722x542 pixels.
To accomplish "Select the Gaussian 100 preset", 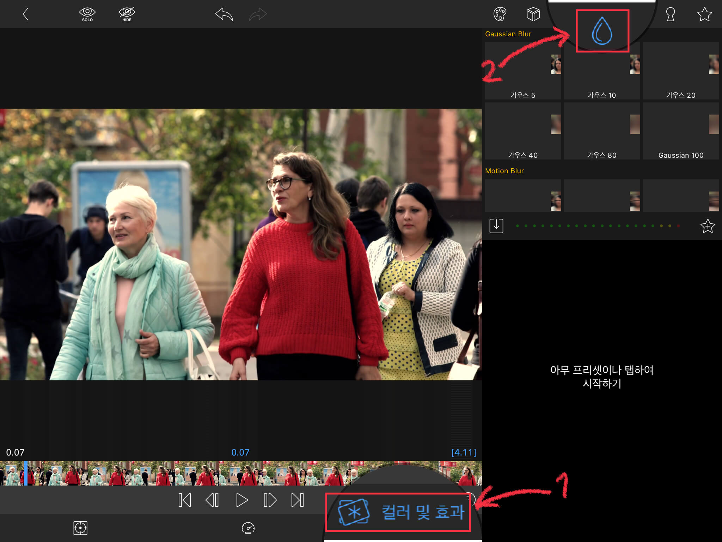I will pos(681,131).
